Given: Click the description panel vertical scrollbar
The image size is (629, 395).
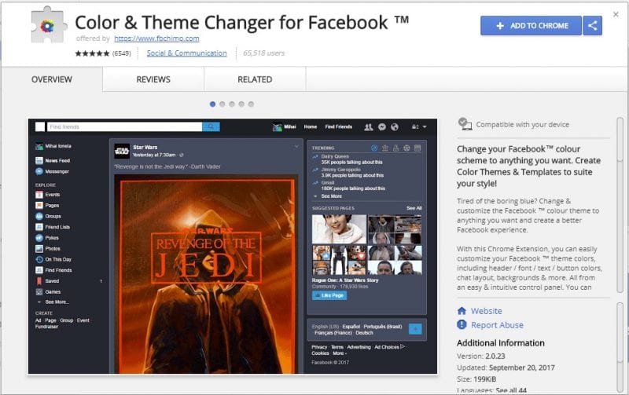Looking at the screenshot, I should click(x=620, y=204).
